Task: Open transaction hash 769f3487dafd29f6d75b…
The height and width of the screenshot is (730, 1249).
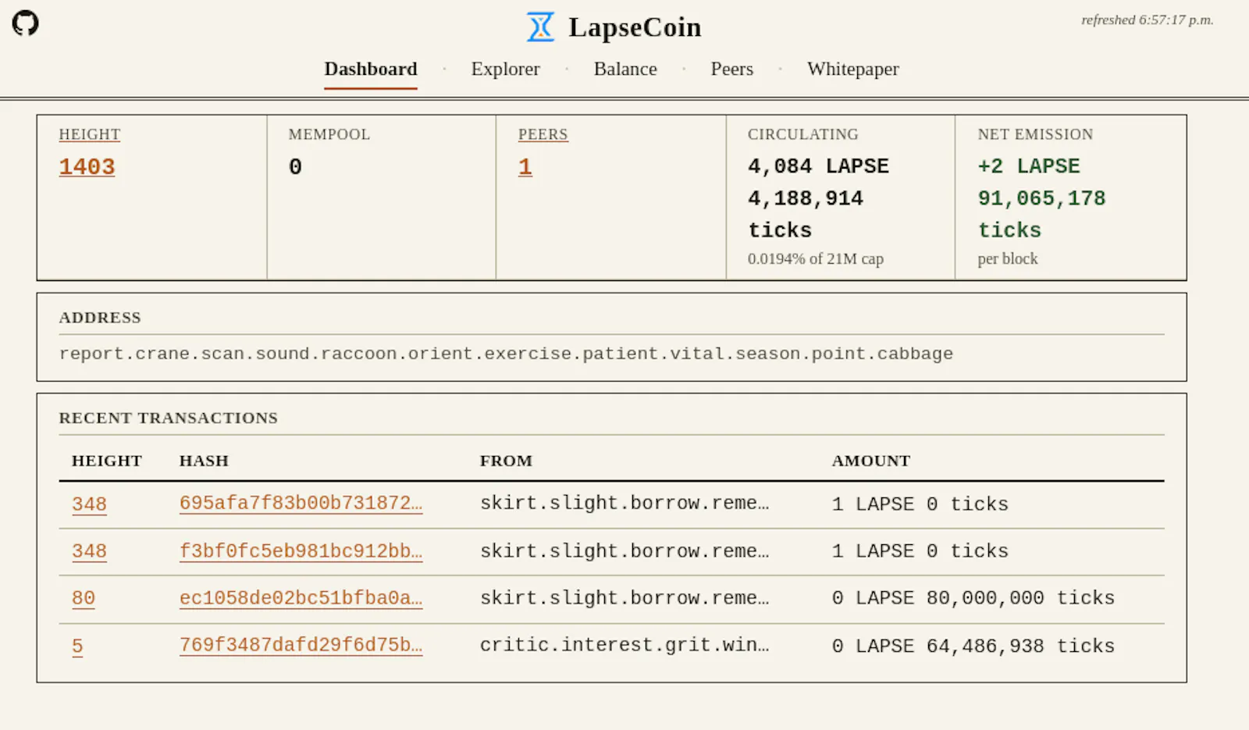Action: click(x=301, y=645)
